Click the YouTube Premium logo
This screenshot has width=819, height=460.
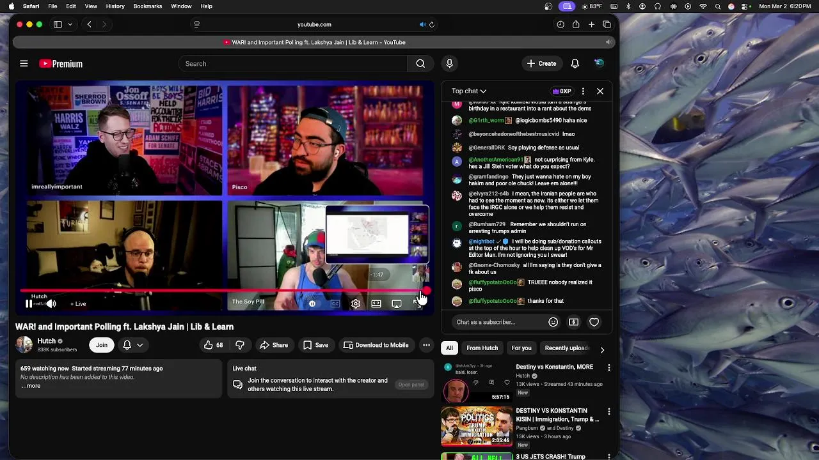point(61,63)
